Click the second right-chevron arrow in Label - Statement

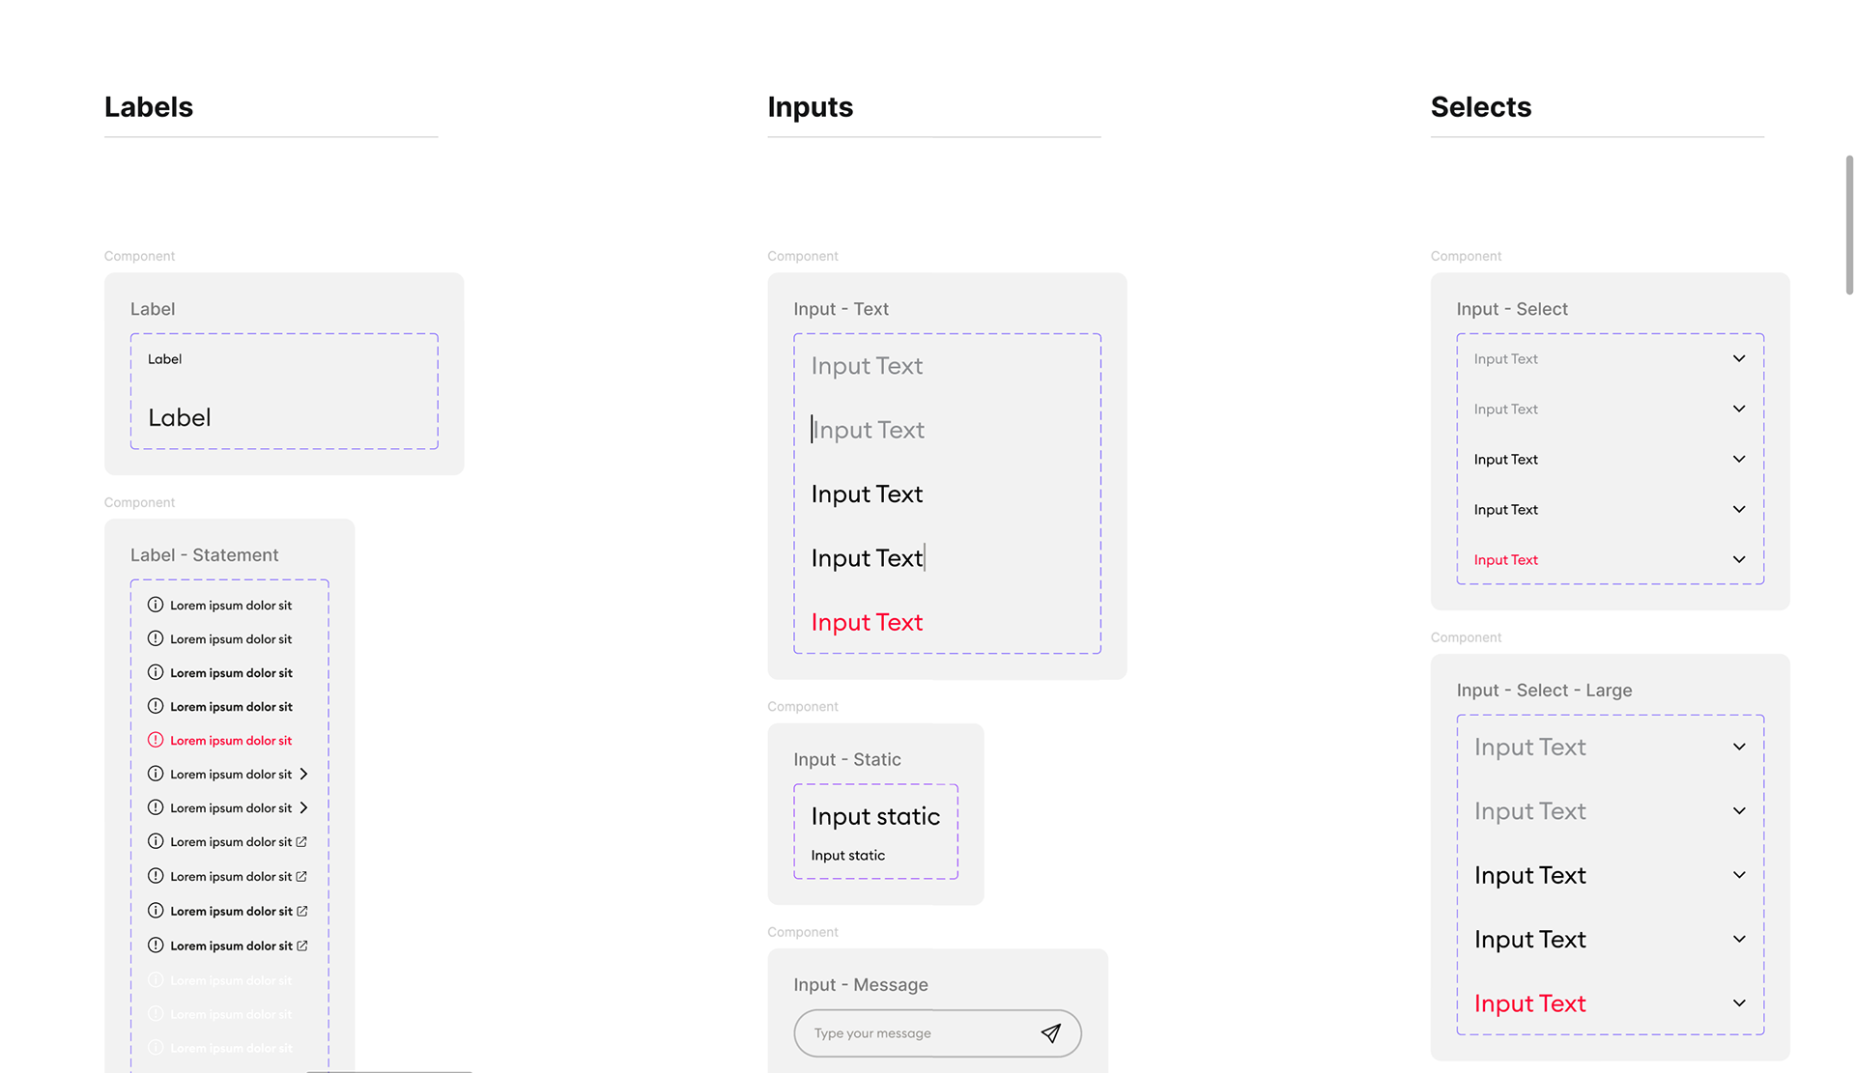point(303,808)
